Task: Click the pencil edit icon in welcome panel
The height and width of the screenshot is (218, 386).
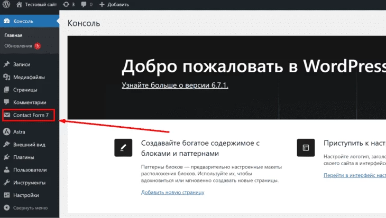Action: point(123,147)
